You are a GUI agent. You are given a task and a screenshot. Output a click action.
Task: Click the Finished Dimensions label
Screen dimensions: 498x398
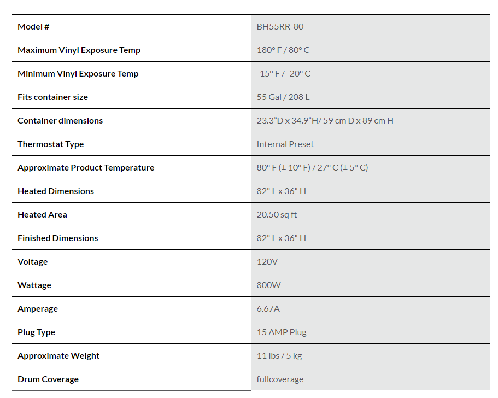(x=58, y=238)
